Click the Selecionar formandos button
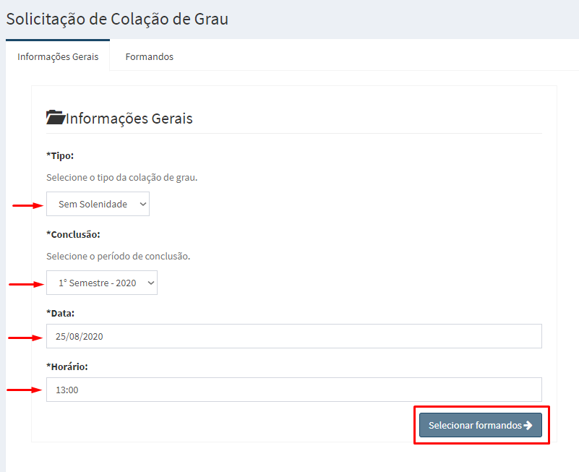The width and height of the screenshot is (579, 472). tap(481, 425)
